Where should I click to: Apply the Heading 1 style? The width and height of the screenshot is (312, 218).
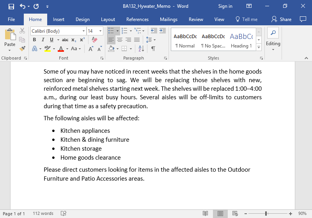pos(241,40)
